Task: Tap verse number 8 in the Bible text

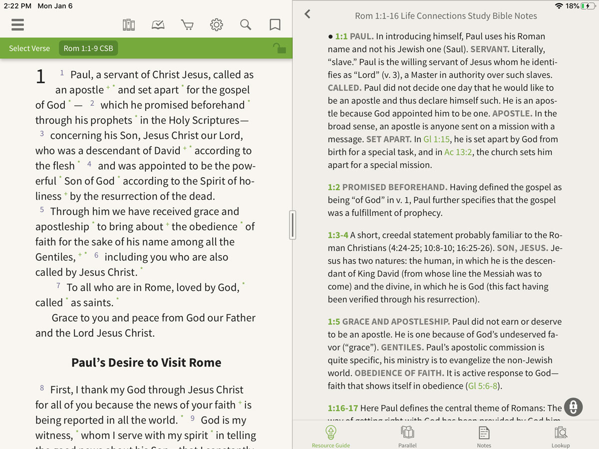Action: [x=42, y=388]
